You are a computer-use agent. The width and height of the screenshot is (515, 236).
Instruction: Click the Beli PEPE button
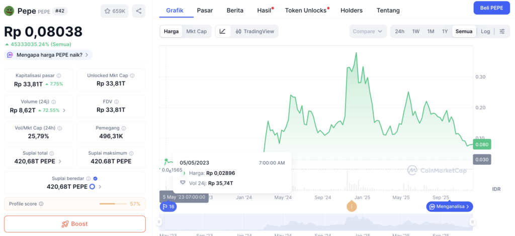coord(491,8)
